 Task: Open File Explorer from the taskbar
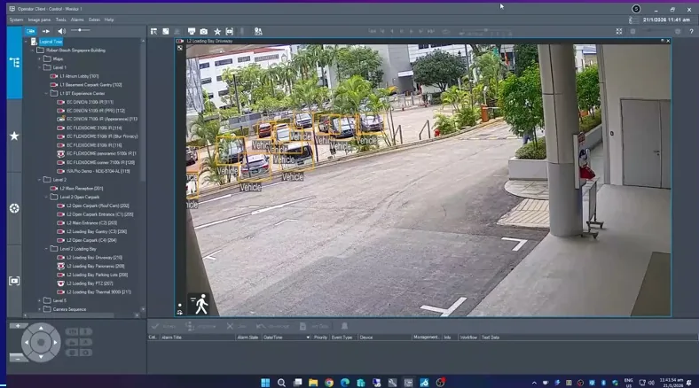313,383
